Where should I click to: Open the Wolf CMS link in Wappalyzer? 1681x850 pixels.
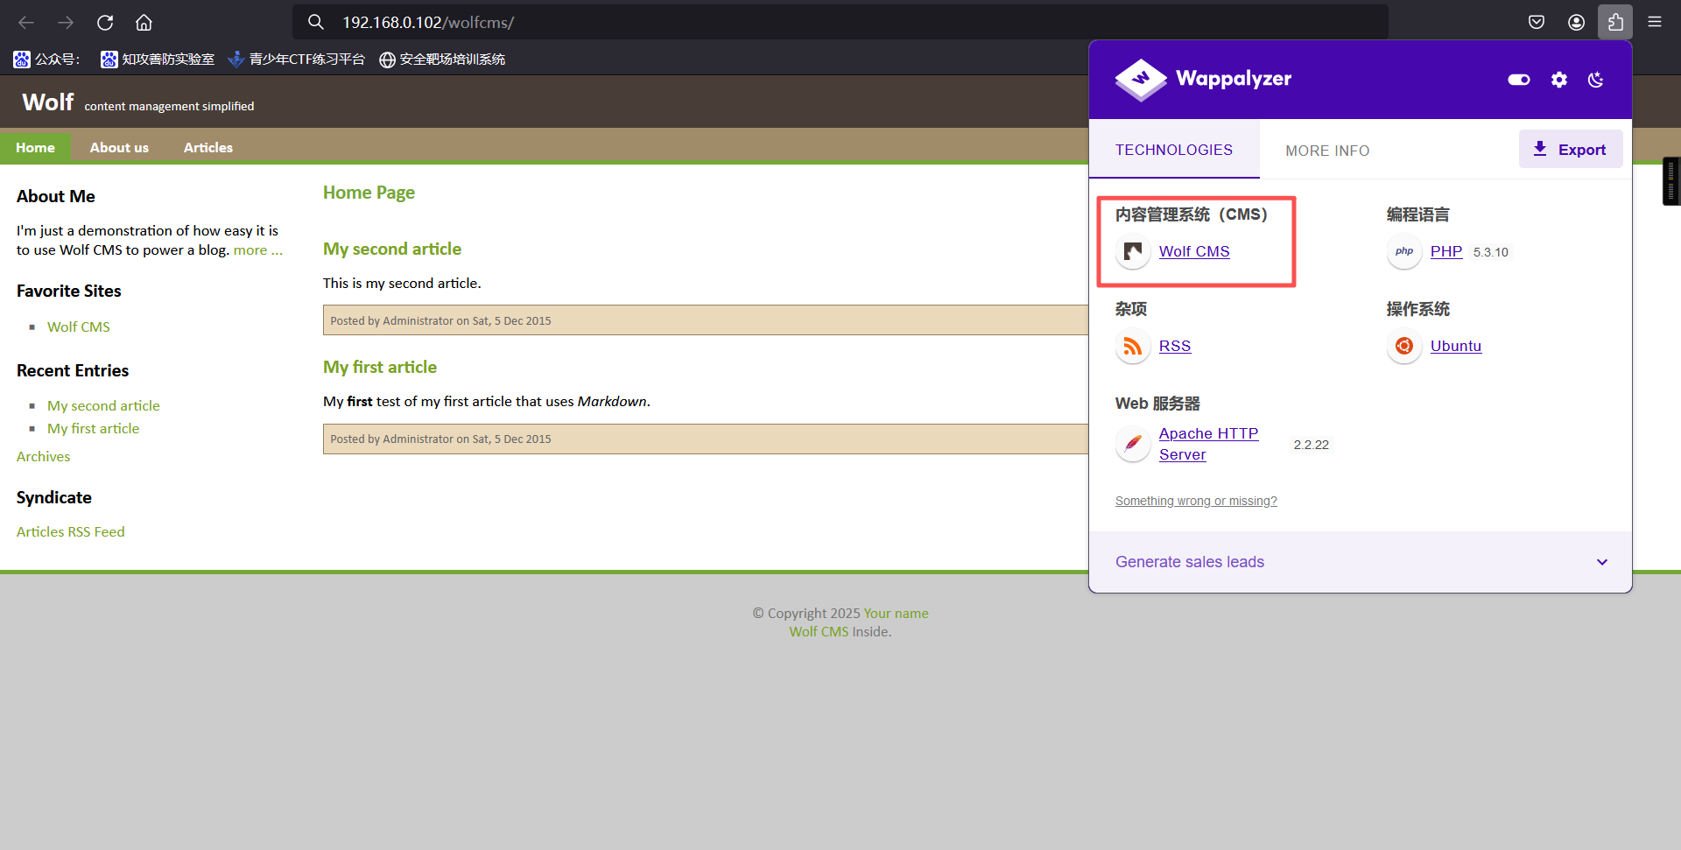1194,252
